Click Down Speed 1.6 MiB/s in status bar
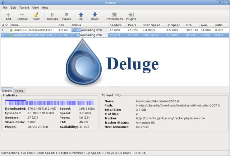The height and width of the screenshot is (156, 230). 60,153
